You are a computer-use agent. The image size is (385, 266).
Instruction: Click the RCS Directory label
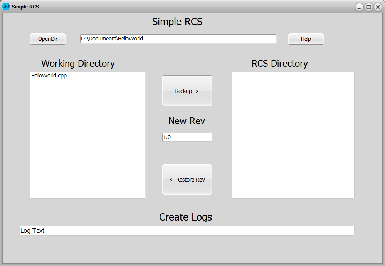point(279,63)
